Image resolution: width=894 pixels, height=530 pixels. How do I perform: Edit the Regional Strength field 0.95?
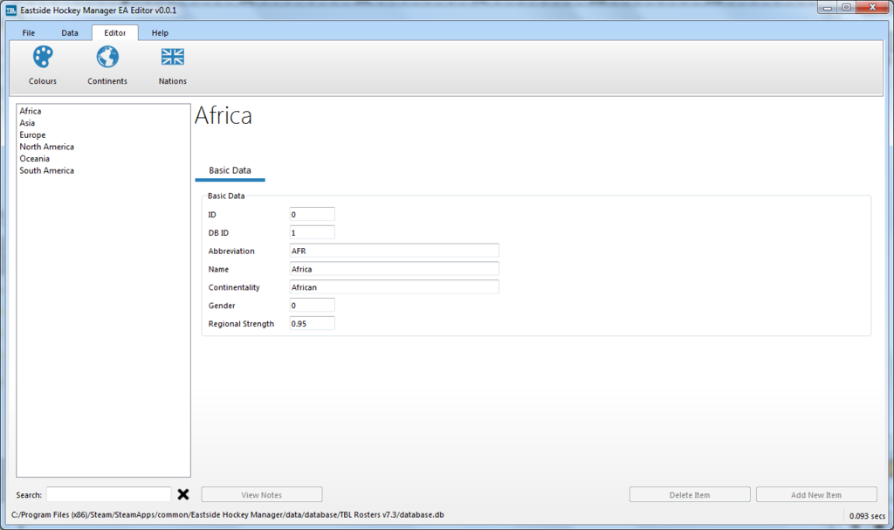click(312, 324)
